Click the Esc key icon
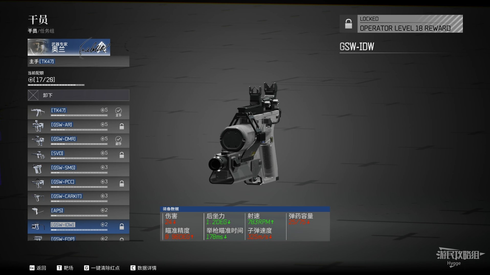490x275 pixels. point(32,268)
